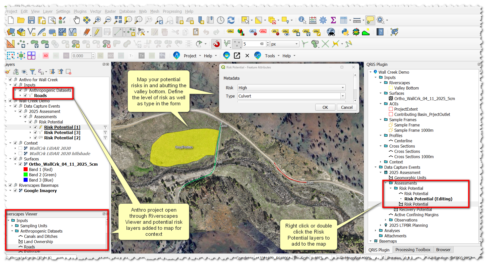Screen dimensions: 487x264
Task: Click Cancel in Feature Attributes dialog
Action: (347, 107)
